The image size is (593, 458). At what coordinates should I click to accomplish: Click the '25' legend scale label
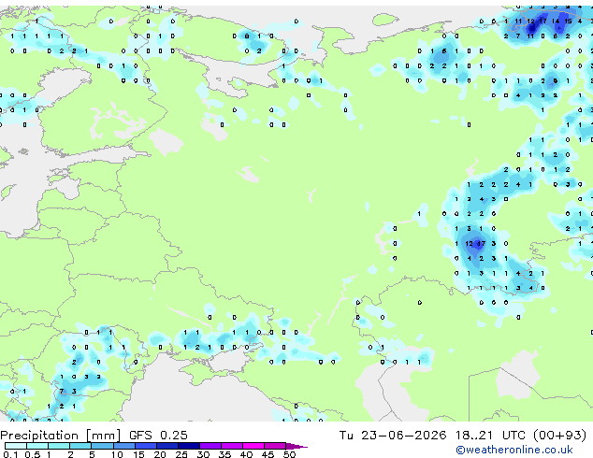click(181, 454)
